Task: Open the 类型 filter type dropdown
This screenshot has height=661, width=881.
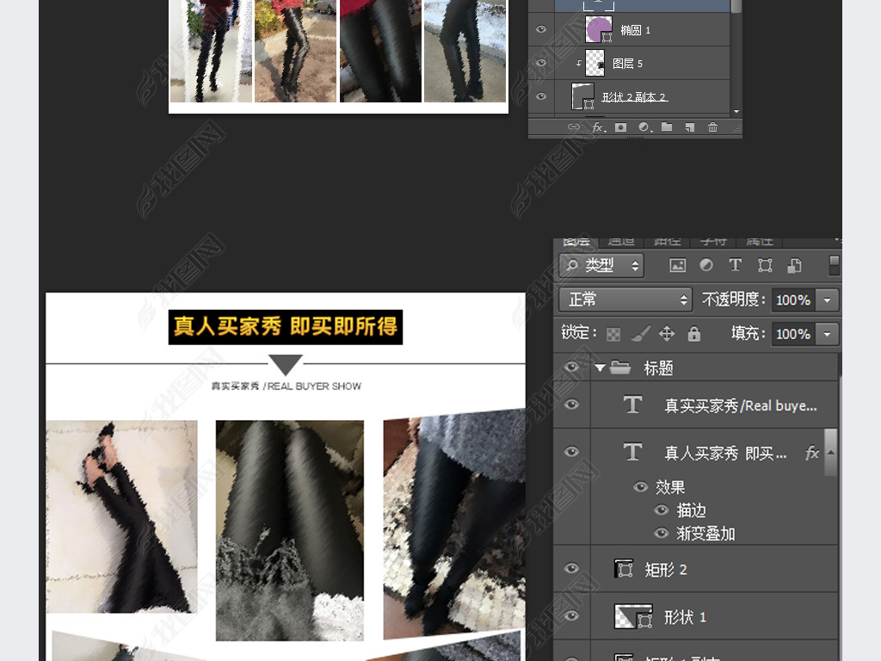Action: point(601,265)
